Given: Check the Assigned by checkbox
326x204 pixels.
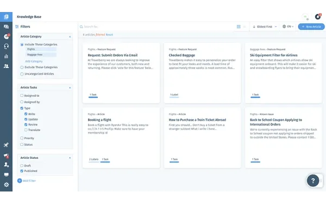Looking at the screenshot, I should coord(22,102).
